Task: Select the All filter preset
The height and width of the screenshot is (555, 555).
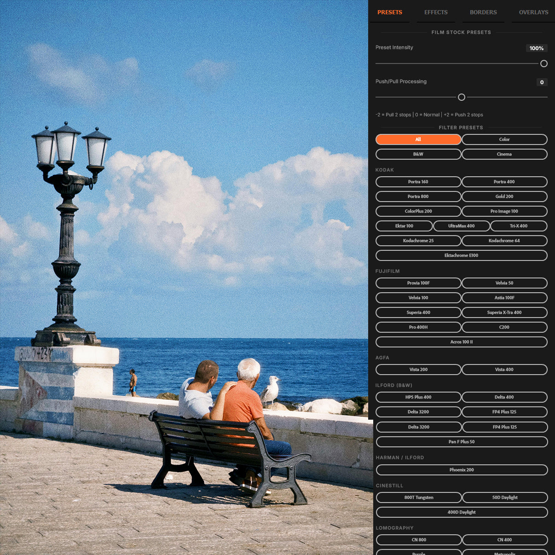Action: pos(418,139)
